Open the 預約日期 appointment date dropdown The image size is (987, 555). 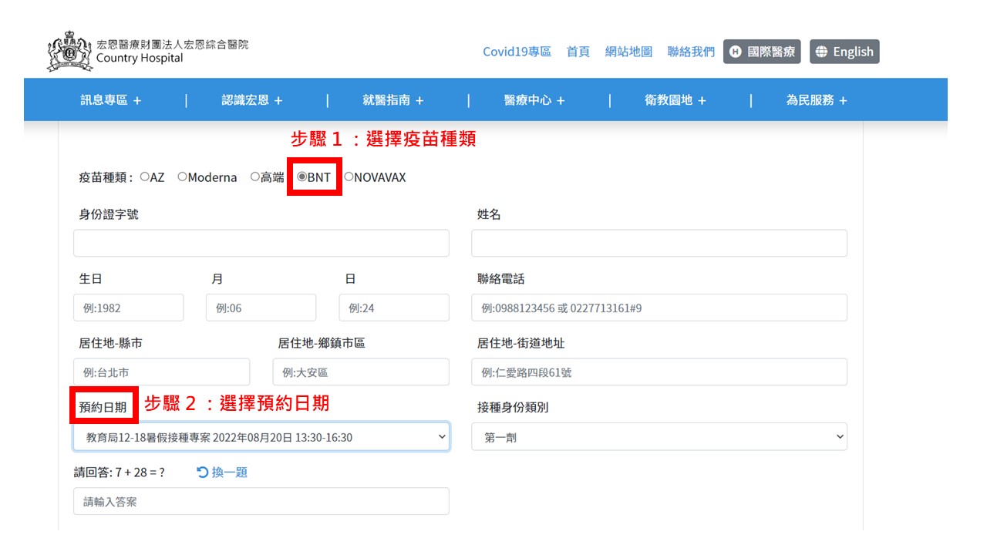pyautogui.click(x=261, y=437)
